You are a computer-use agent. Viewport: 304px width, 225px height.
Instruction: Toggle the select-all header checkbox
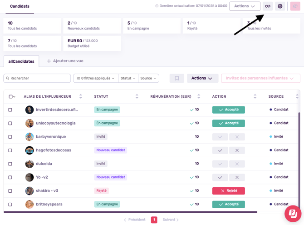pos(11,96)
